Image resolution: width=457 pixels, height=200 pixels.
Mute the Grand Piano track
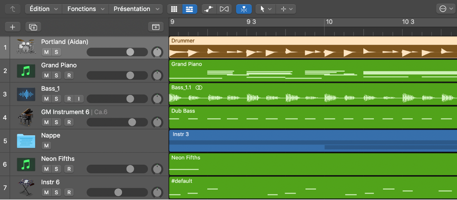click(x=46, y=76)
